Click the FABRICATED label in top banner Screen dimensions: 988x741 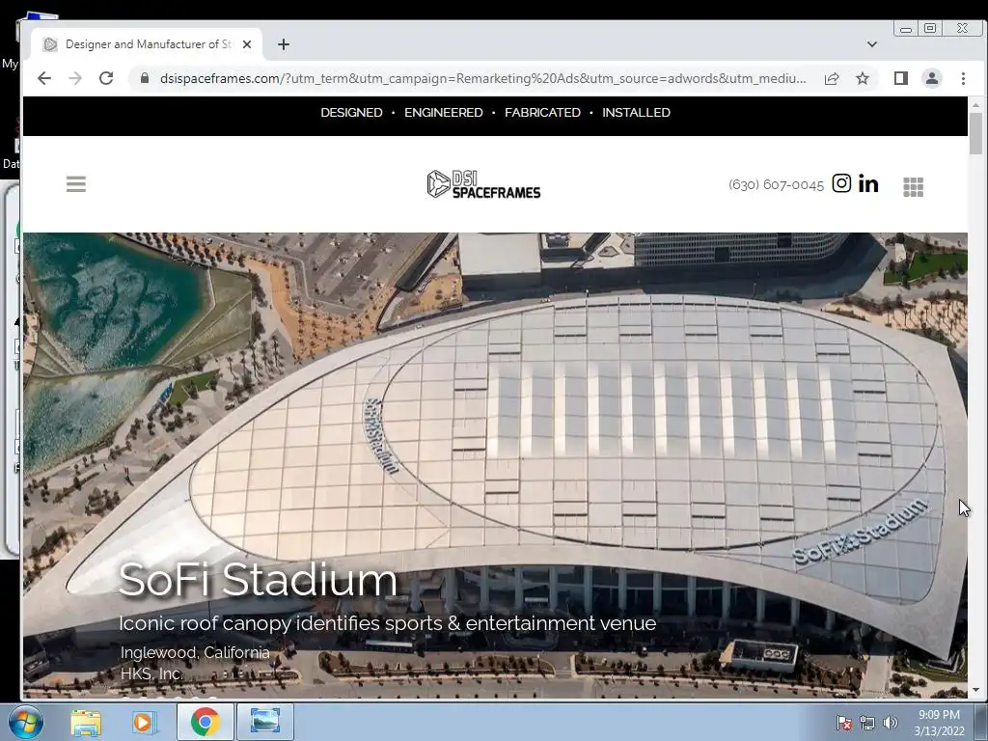(542, 113)
